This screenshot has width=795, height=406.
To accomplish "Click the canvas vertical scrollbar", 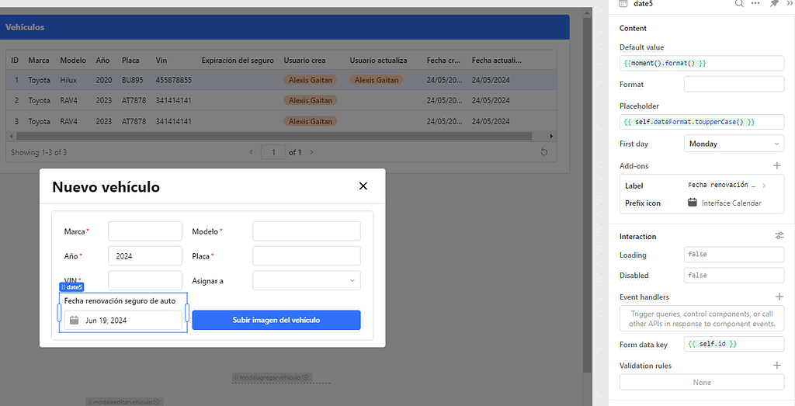I will [587, 195].
